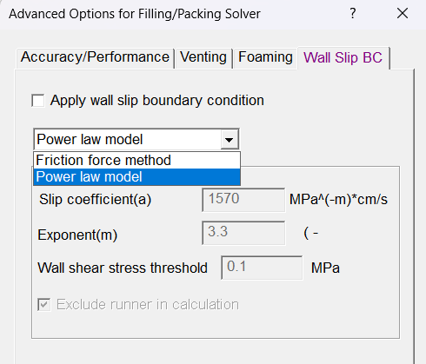Select the Wall Slip BC tab
The height and width of the screenshot is (364, 426).
[343, 57]
